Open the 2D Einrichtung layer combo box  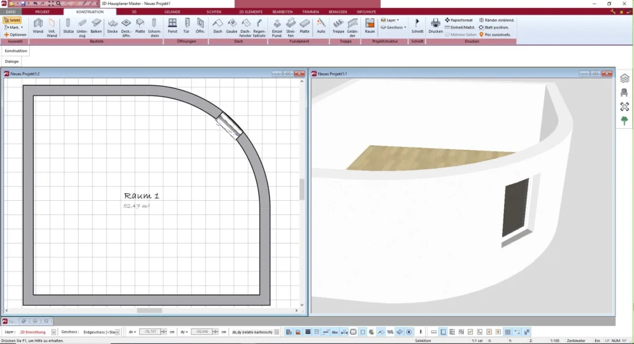click(37, 332)
